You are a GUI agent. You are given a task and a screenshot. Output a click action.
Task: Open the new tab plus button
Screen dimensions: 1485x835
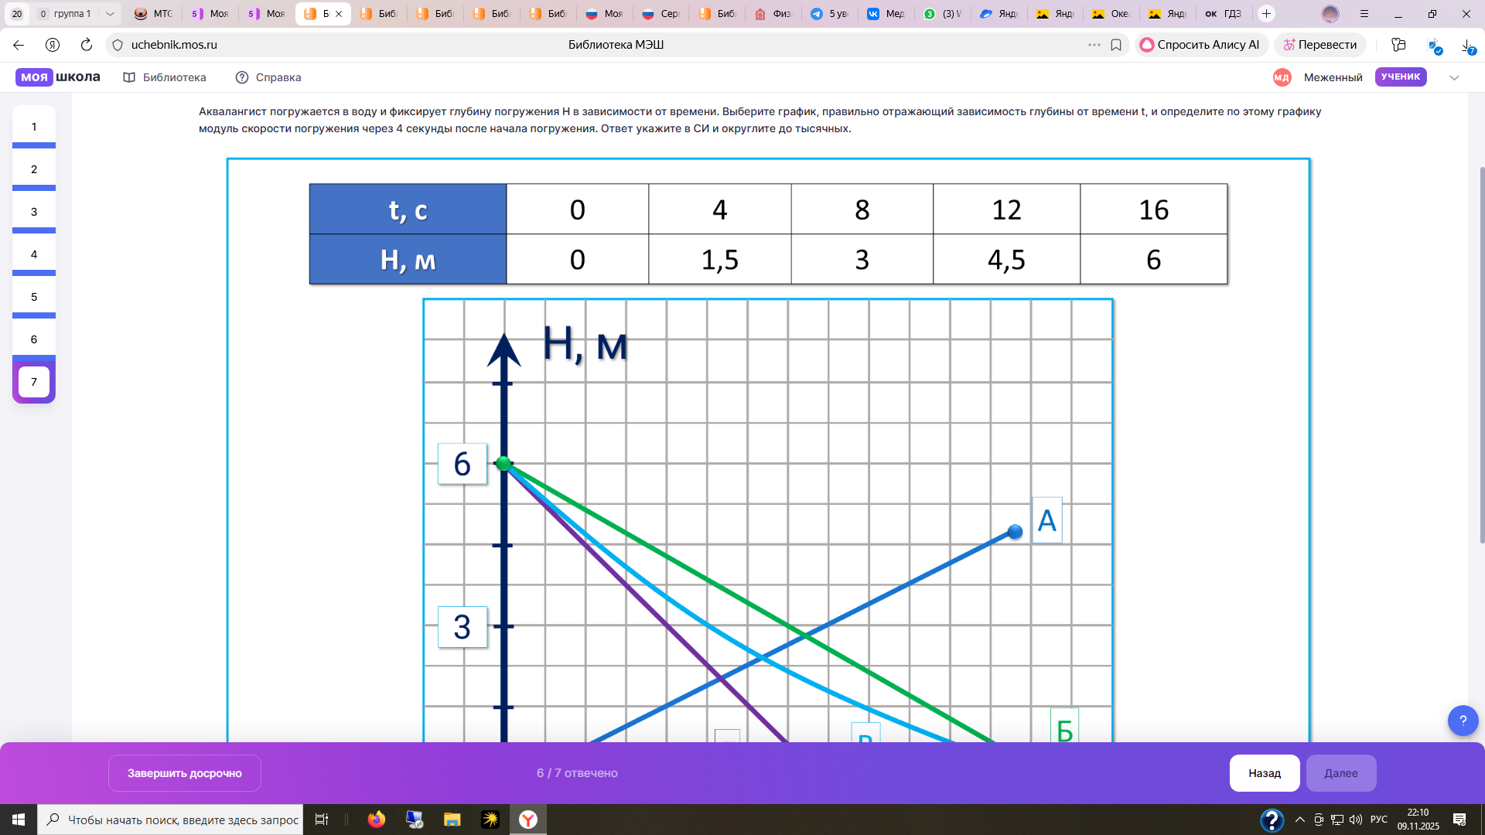(x=1266, y=14)
